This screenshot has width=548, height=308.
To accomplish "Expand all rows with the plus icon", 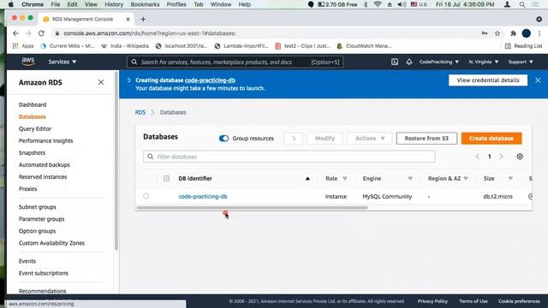I will pyautogui.click(x=166, y=179).
